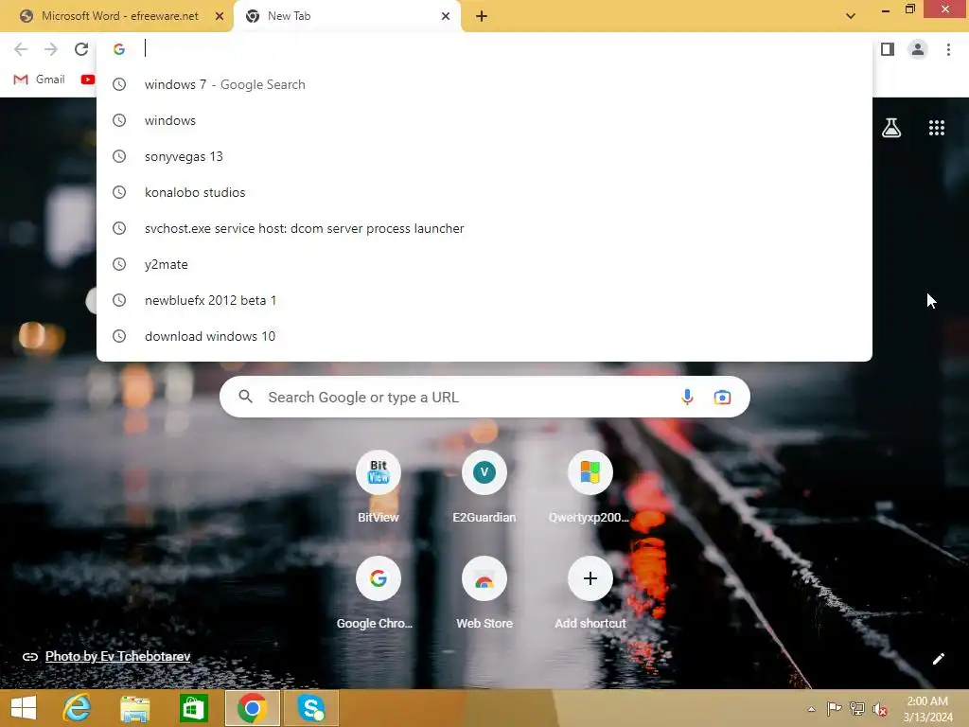Show hidden tray icons arrow
The height and width of the screenshot is (727, 969).
[x=811, y=709]
